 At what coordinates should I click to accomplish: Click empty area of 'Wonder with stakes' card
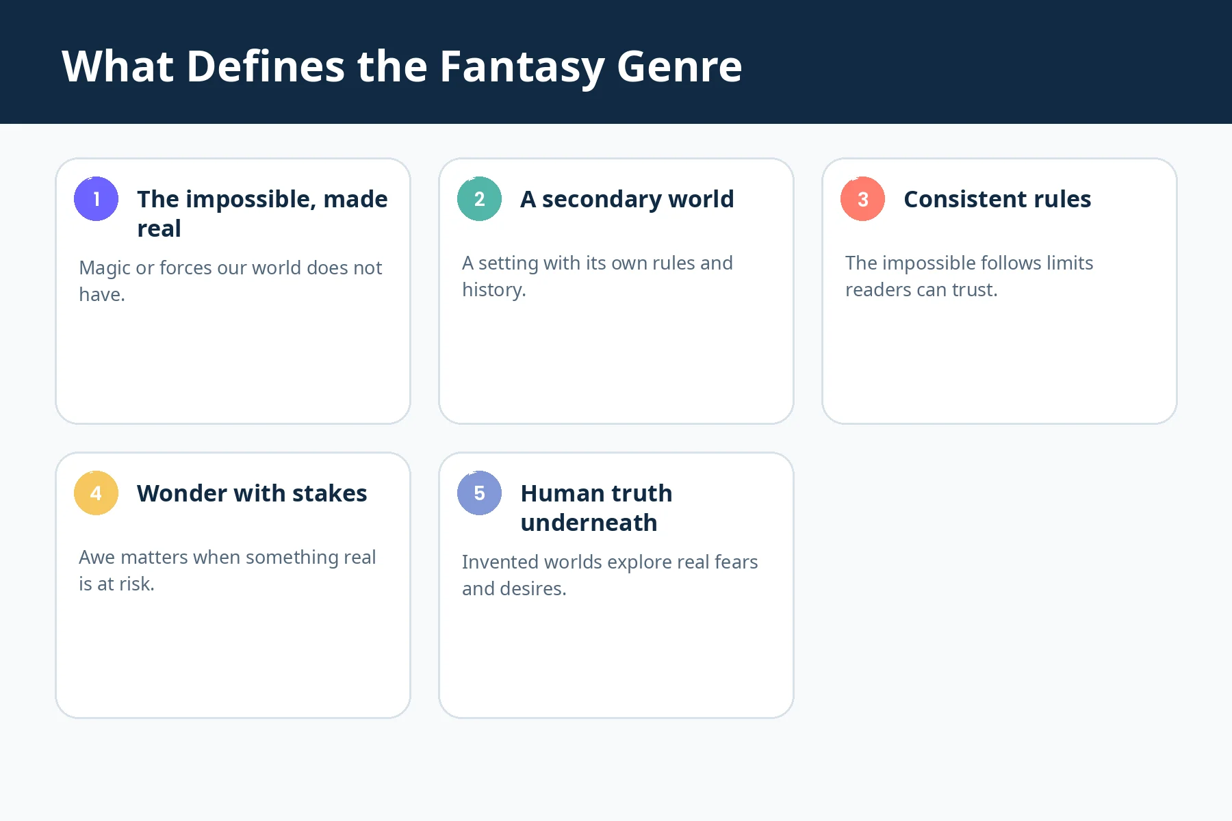[x=233, y=657]
